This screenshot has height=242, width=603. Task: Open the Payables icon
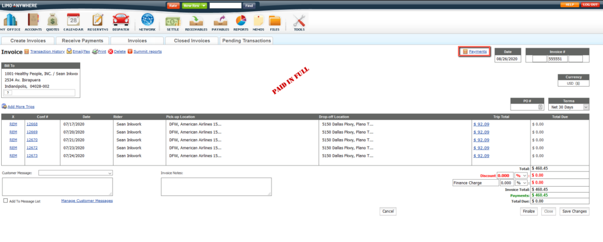coord(220,21)
